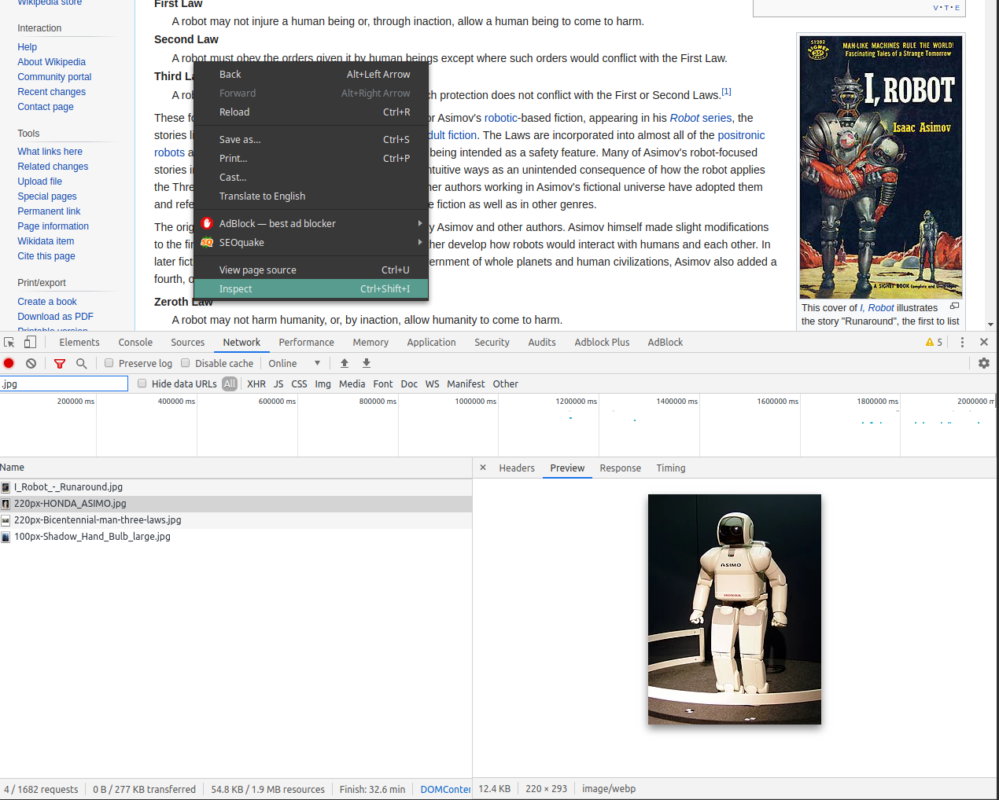Click file icon of I_Robot_-_Runaround.jpg

pyautogui.click(x=6, y=487)
